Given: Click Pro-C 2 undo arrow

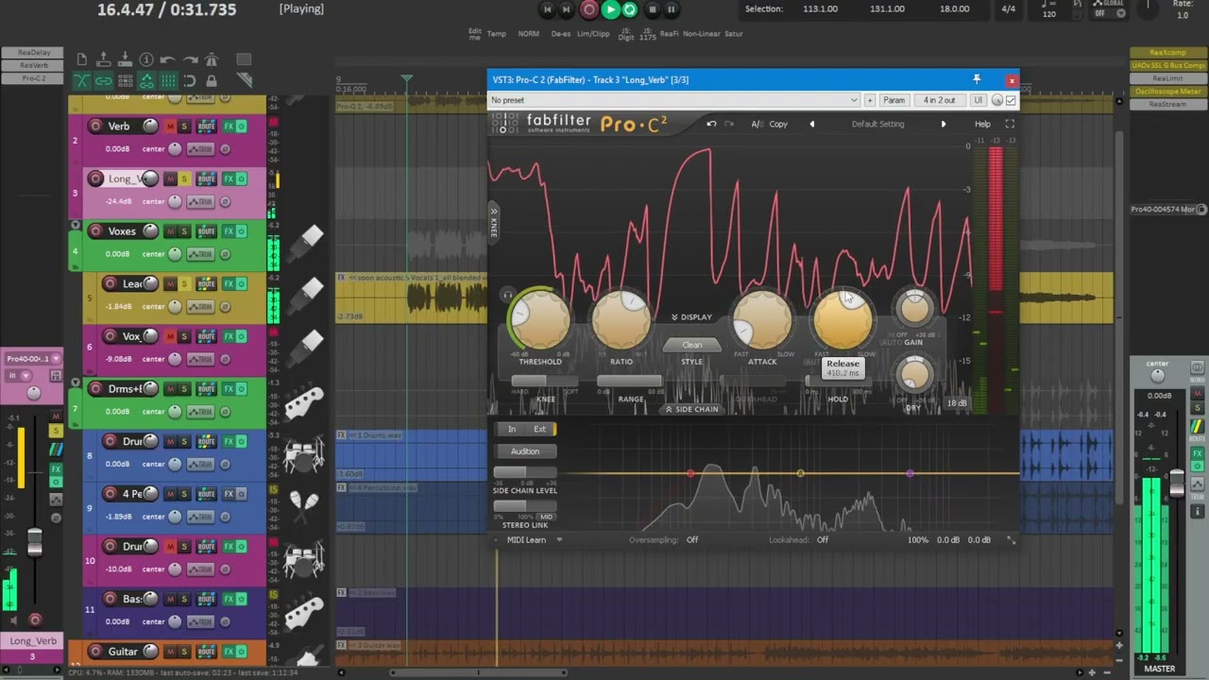Looking at the screenshot, I should 711,124.
